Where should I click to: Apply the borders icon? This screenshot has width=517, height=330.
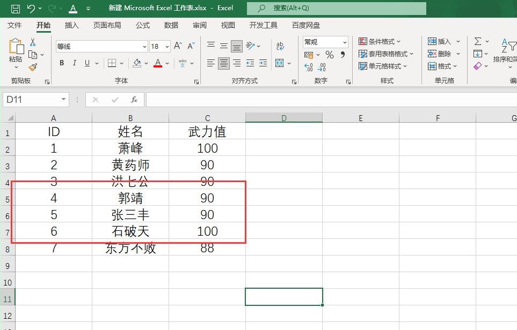click(112, 63)
